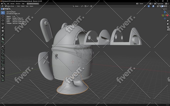
Task: Open the Options dropdown
Action: [166, 9]
